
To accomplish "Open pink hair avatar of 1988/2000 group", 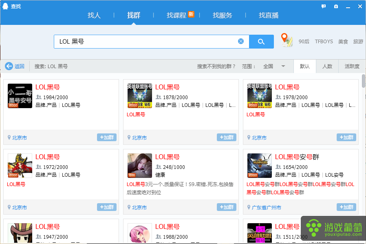I will 139,233.
